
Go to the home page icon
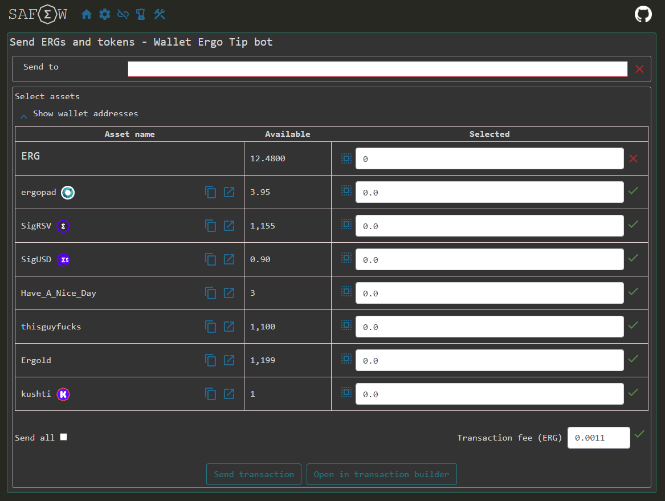pyautogui.click(x=87, y=14)
